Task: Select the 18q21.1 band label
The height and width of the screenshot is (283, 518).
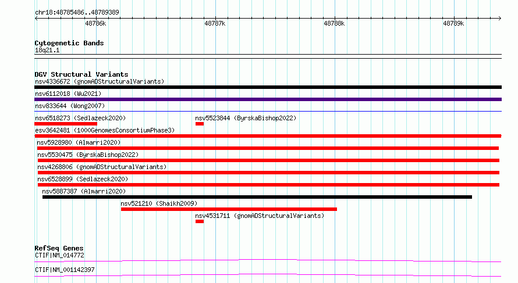Action: [47, 50]
